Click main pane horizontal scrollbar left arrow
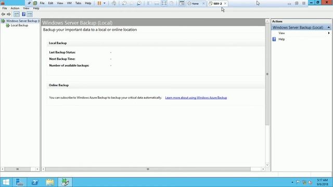Screen dimensions: 333x187 (43, 169)
